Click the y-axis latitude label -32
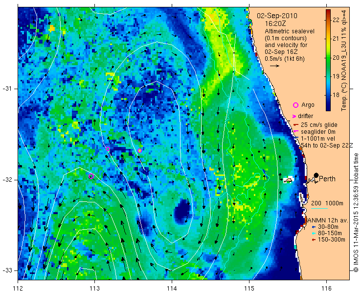The width and height of the screenshot is (362, 294). [7, 180]
